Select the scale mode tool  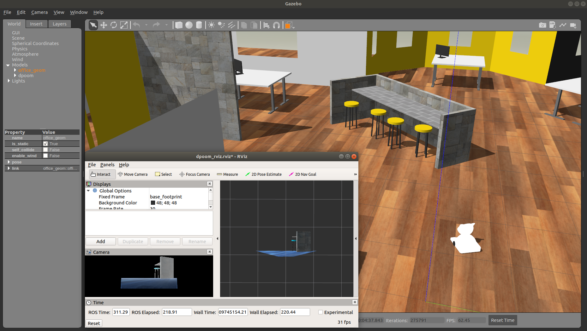tap(124, 25)
